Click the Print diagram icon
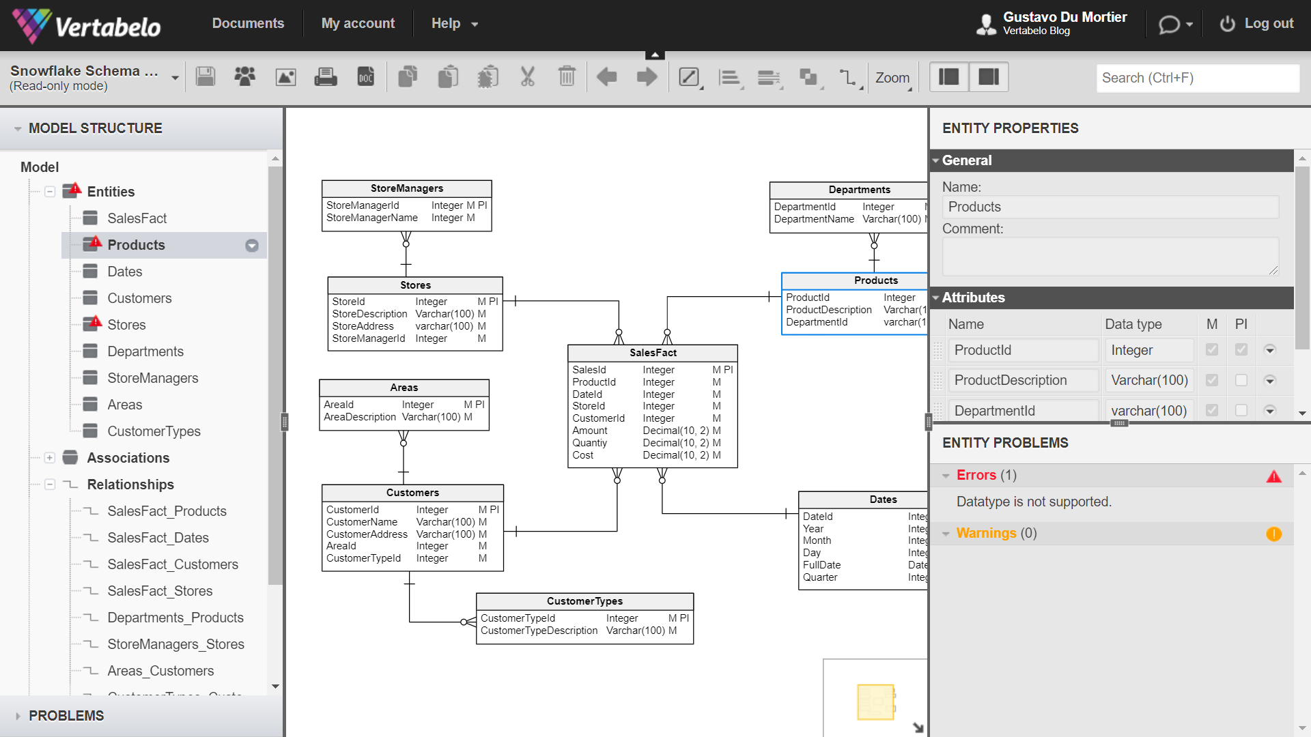 325,77
